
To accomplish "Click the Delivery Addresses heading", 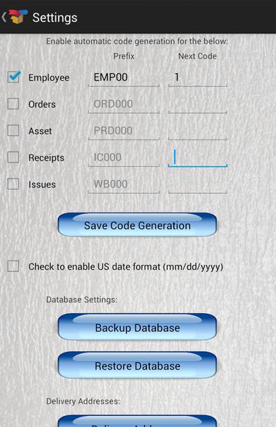I will (x=83, y=401).
